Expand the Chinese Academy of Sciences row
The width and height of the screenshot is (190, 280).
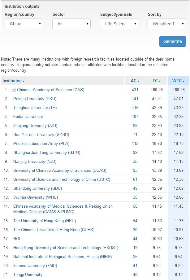tap(14, 90)
